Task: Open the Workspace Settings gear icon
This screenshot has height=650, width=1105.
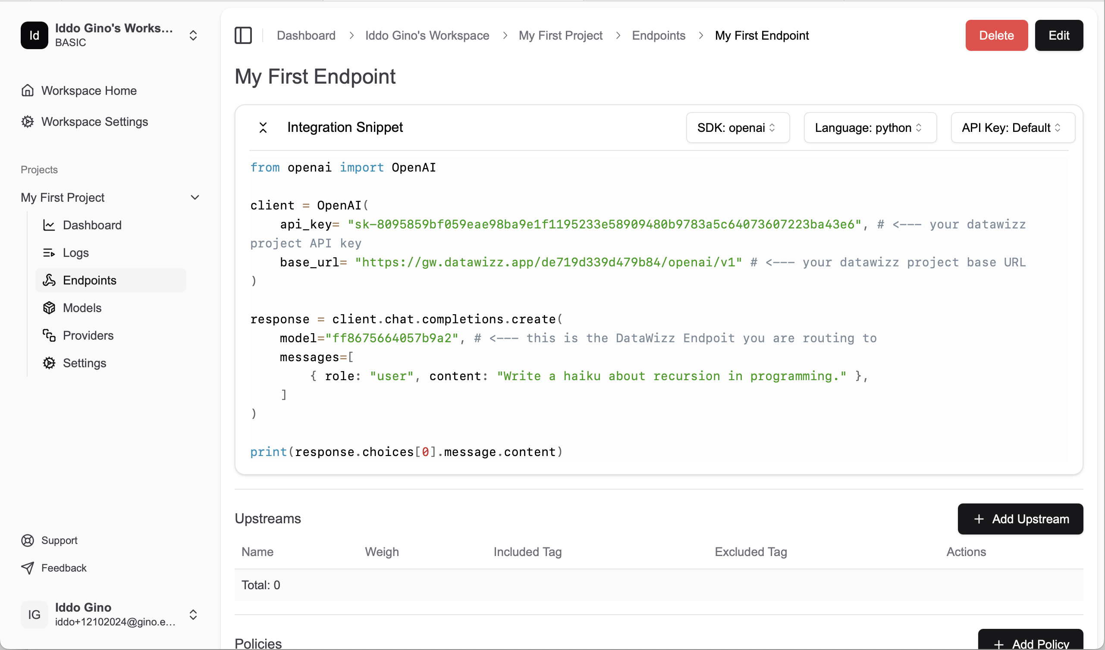Action: (x=27, y=122)
